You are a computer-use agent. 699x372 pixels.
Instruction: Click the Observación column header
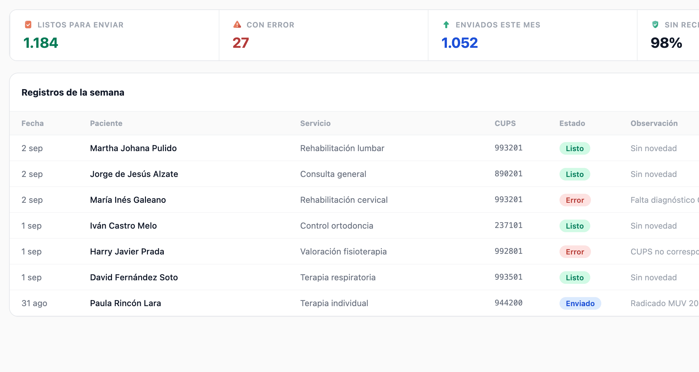654,123
